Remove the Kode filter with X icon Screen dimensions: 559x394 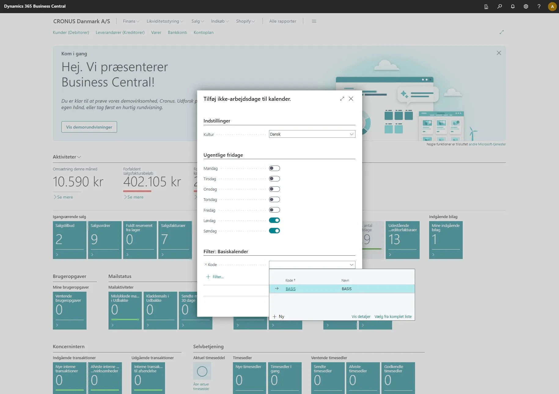point(206,264)
